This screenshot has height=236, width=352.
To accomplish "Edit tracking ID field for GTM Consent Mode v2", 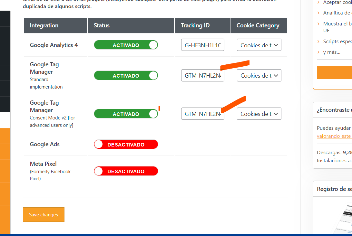I will pos(203,114).
